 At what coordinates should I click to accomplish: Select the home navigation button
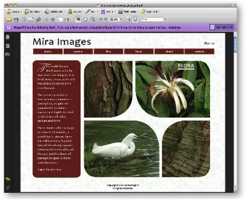(x=48, y=51)
